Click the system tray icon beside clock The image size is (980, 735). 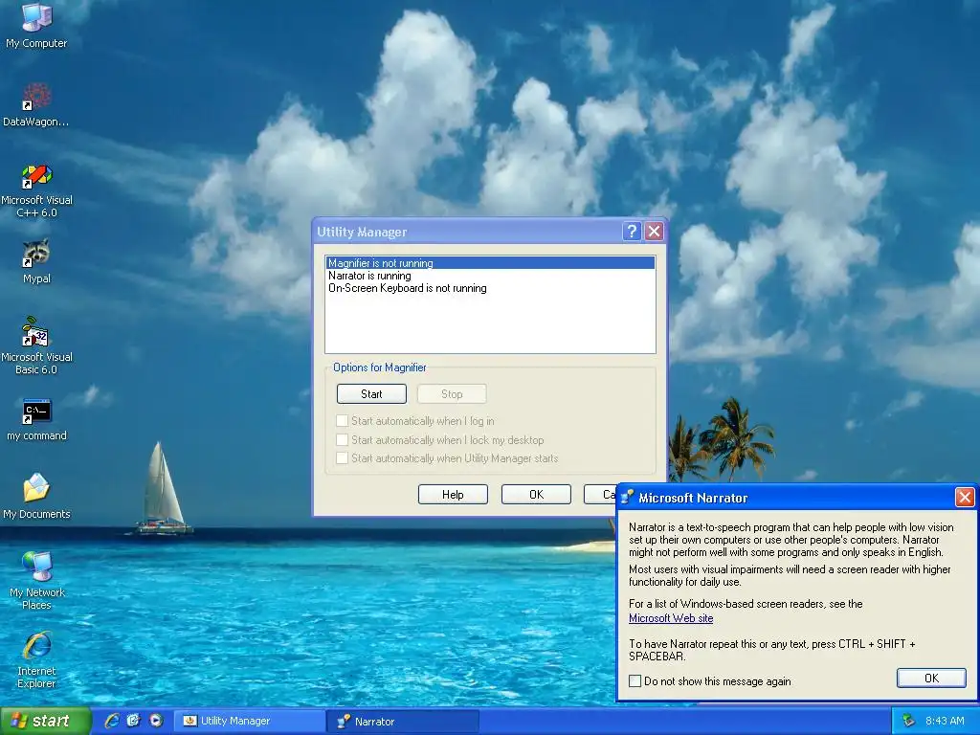[x=909, y=721]
